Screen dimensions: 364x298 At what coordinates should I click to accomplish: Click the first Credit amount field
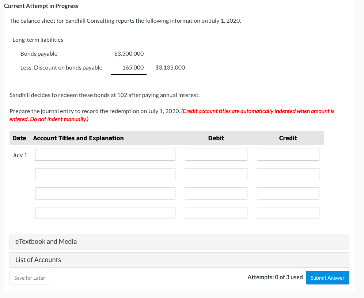point(288,154)
